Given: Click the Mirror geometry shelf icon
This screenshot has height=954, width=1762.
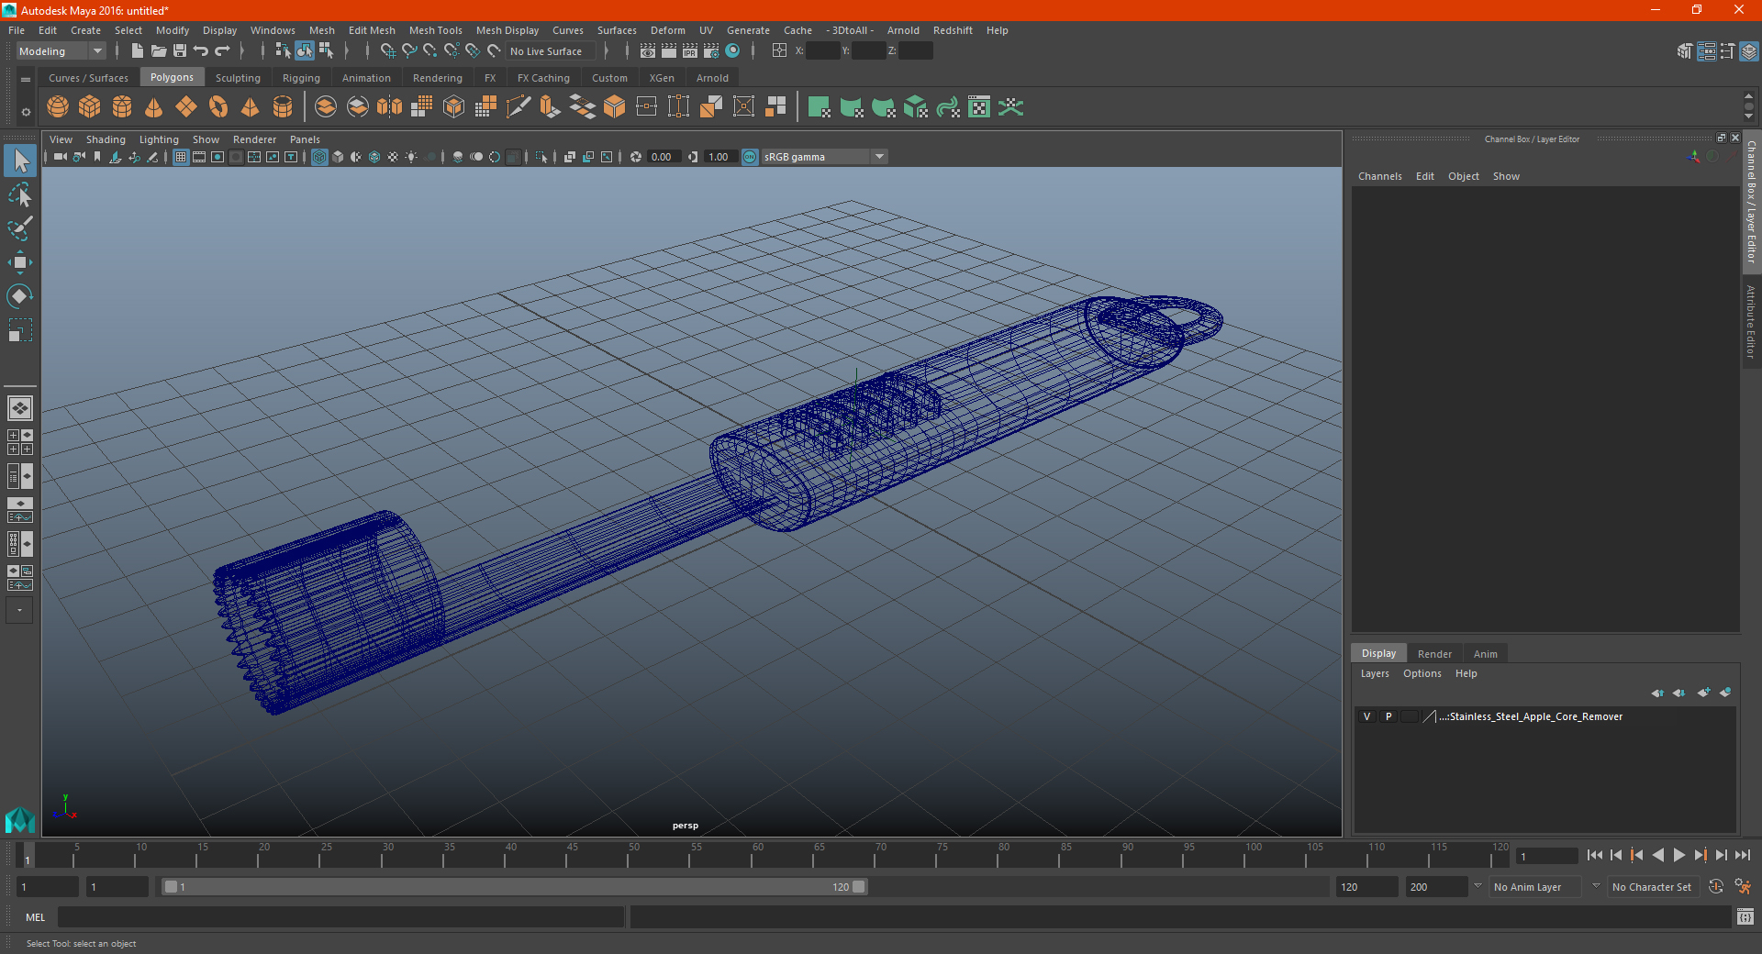Looking at the screenshot, I should (x=390, y=107).
